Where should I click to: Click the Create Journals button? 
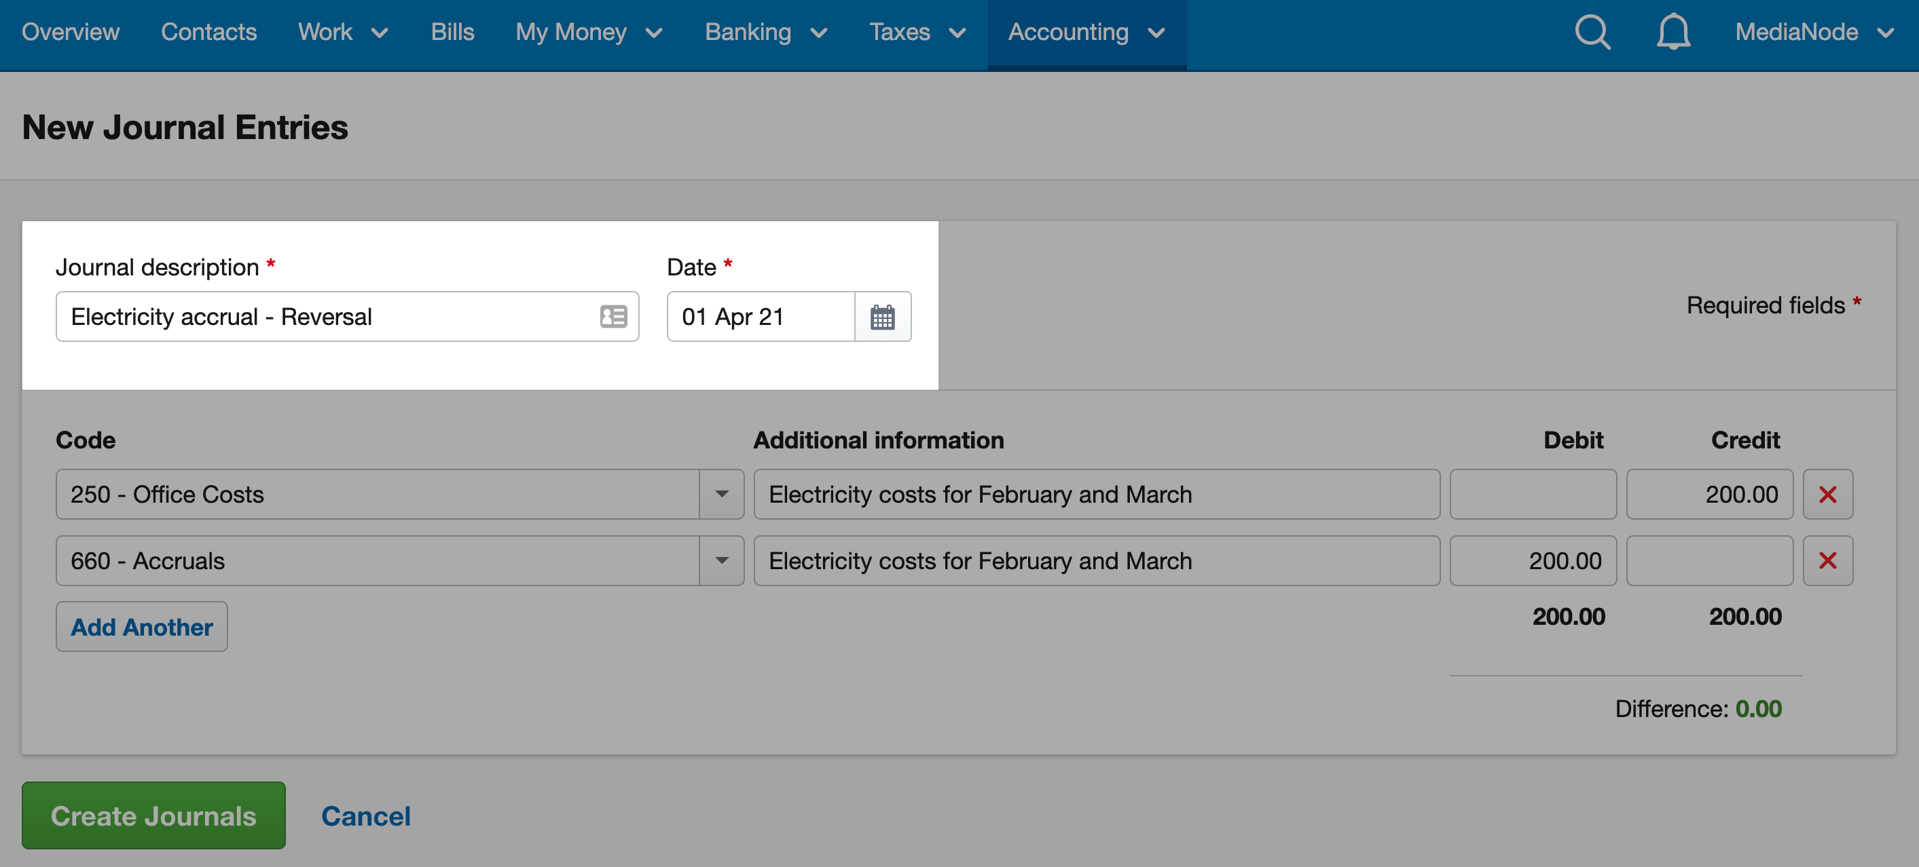(153, 815)
